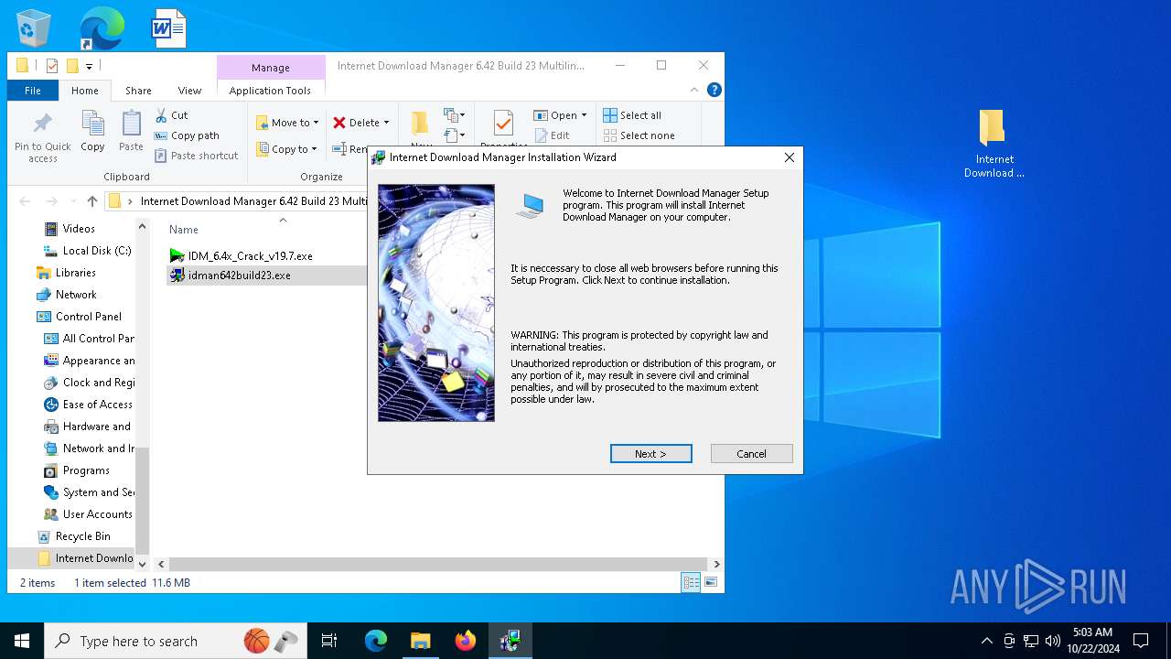Screen dimensions: 1171x659
Task: Select the Manage contextual tab
Action: point(271,68)
